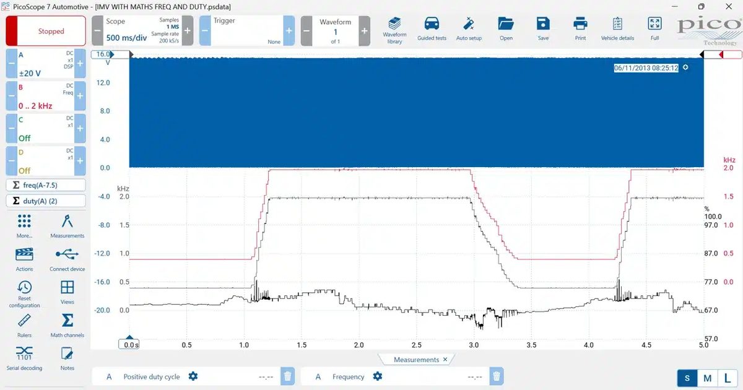743x390 pixels.
Task: Open Vehicle details
Action: (x=617, y=30)
